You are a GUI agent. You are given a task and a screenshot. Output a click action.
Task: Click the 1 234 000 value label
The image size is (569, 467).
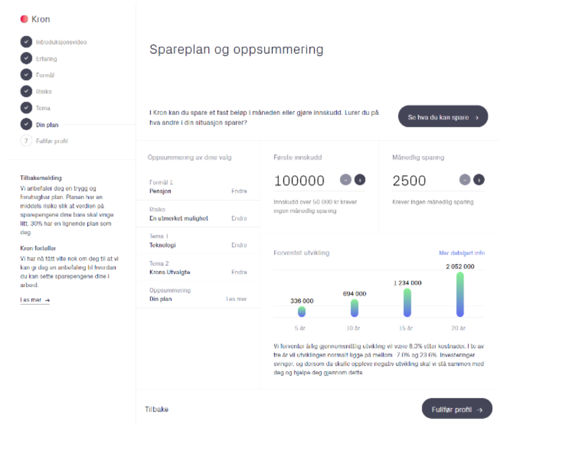(x=407, y=283)
